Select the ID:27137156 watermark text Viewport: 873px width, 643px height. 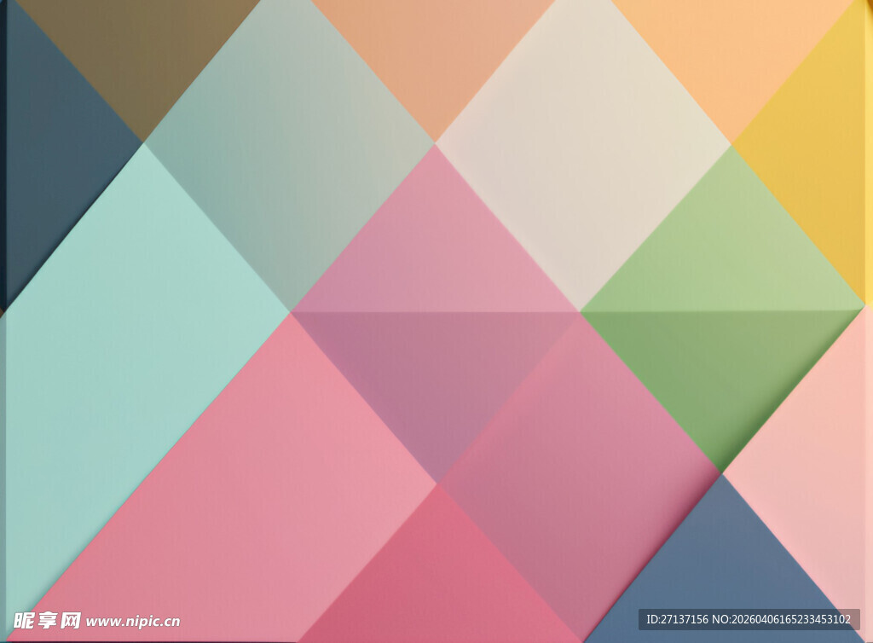click(677, 619)
